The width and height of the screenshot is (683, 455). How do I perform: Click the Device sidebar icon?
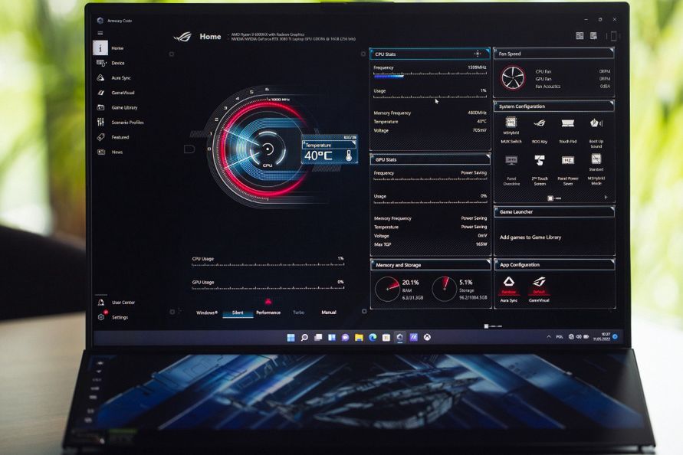coord(101,63)
